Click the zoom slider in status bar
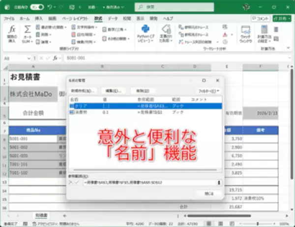The width and height of the screenshot is (295, 227). (258, 224)
